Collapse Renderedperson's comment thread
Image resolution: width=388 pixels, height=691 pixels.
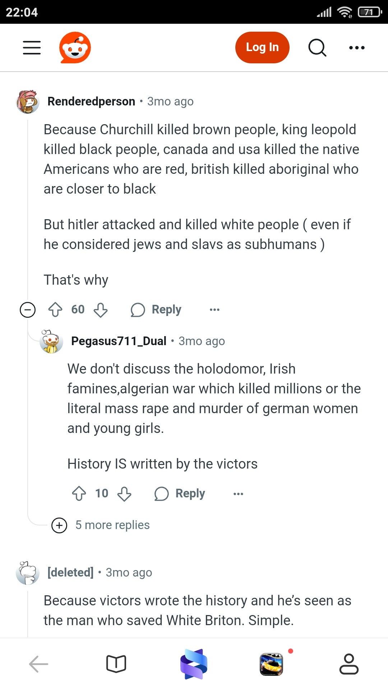(x=28, y=310)
